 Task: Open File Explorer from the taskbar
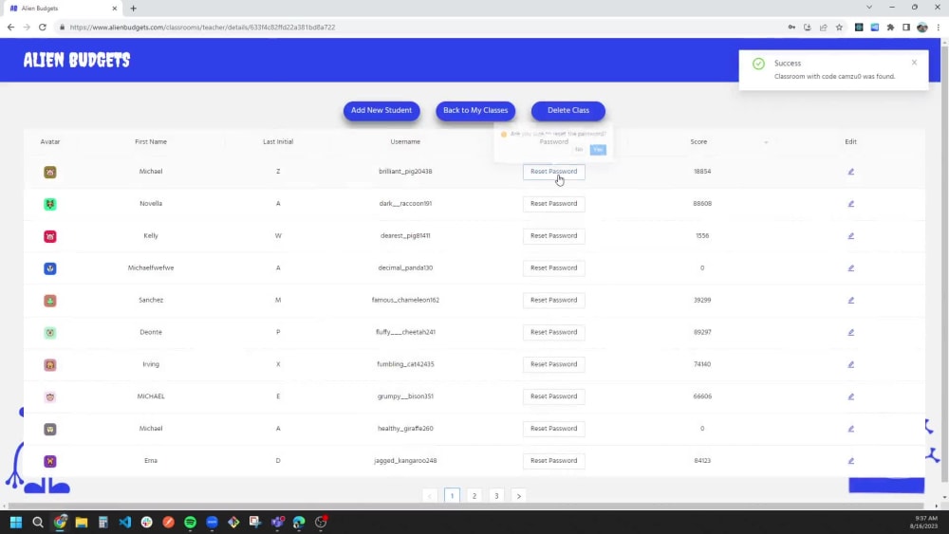[81, 522]
